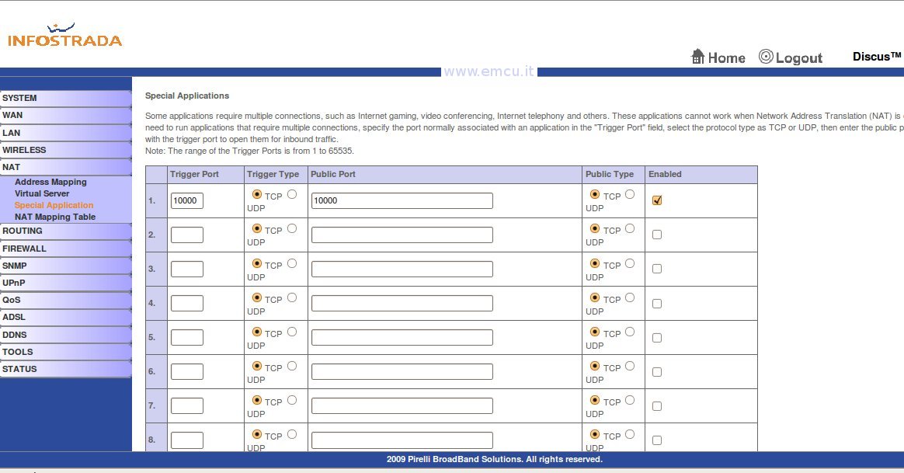The width and height of the screenshot is (904, 473).
Task: Select UDP trigger type in row 5
Action: (x=292, y=331)
